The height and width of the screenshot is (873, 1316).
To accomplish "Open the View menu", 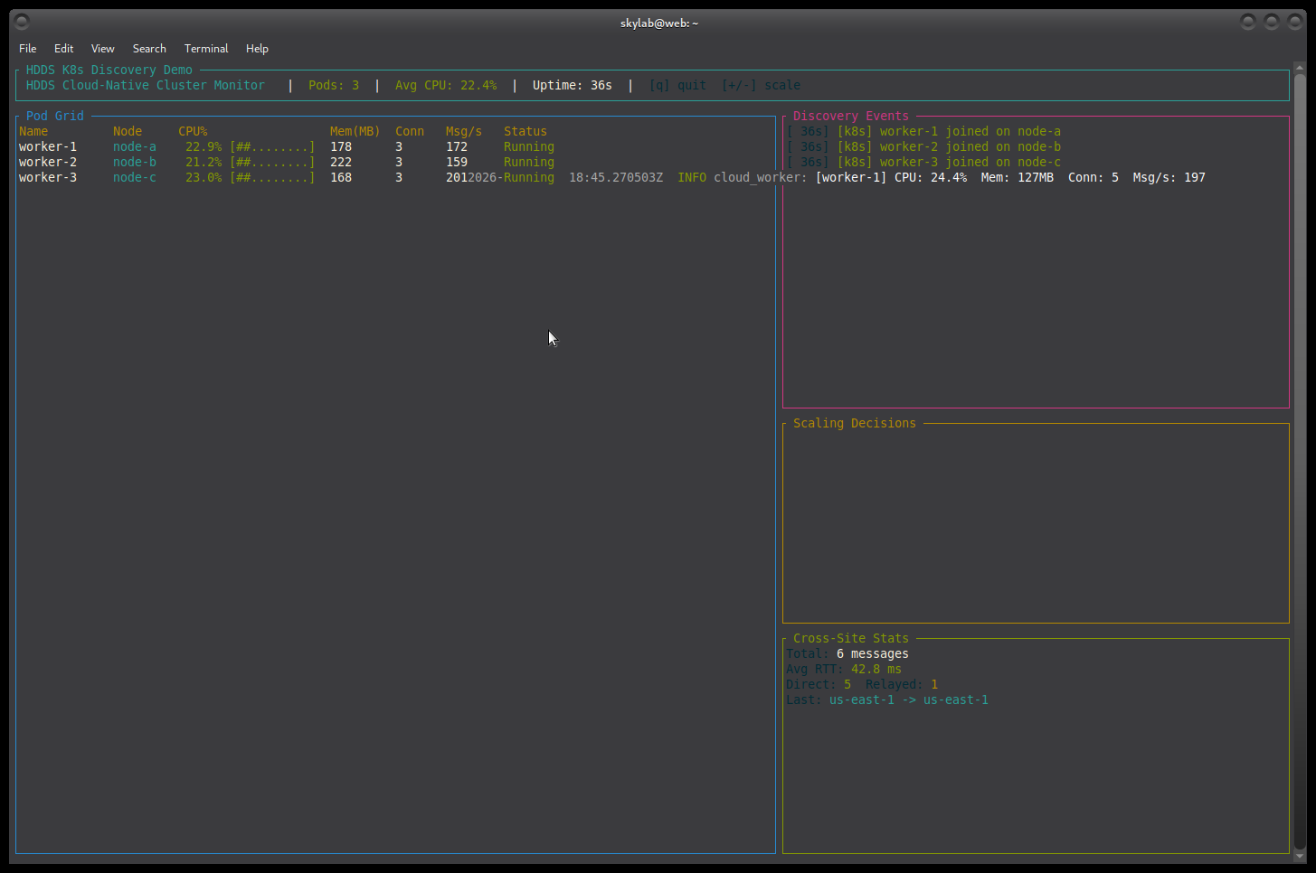I will pyautogui.click(x=102, y=49).
